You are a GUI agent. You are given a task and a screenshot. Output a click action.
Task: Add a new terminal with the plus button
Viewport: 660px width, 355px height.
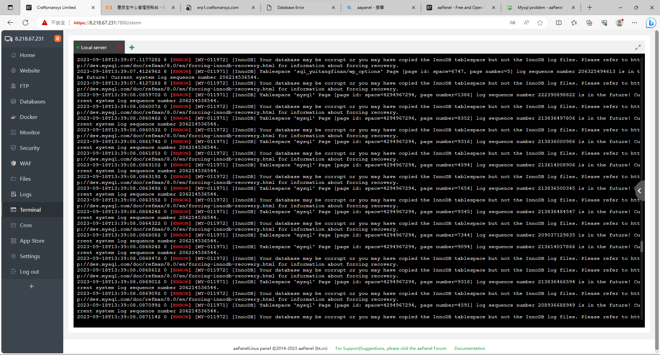coord(132,47)
